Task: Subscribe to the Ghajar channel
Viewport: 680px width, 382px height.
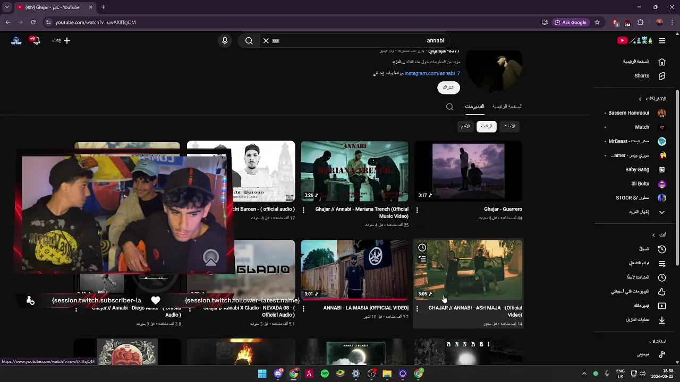Action: 448,88
